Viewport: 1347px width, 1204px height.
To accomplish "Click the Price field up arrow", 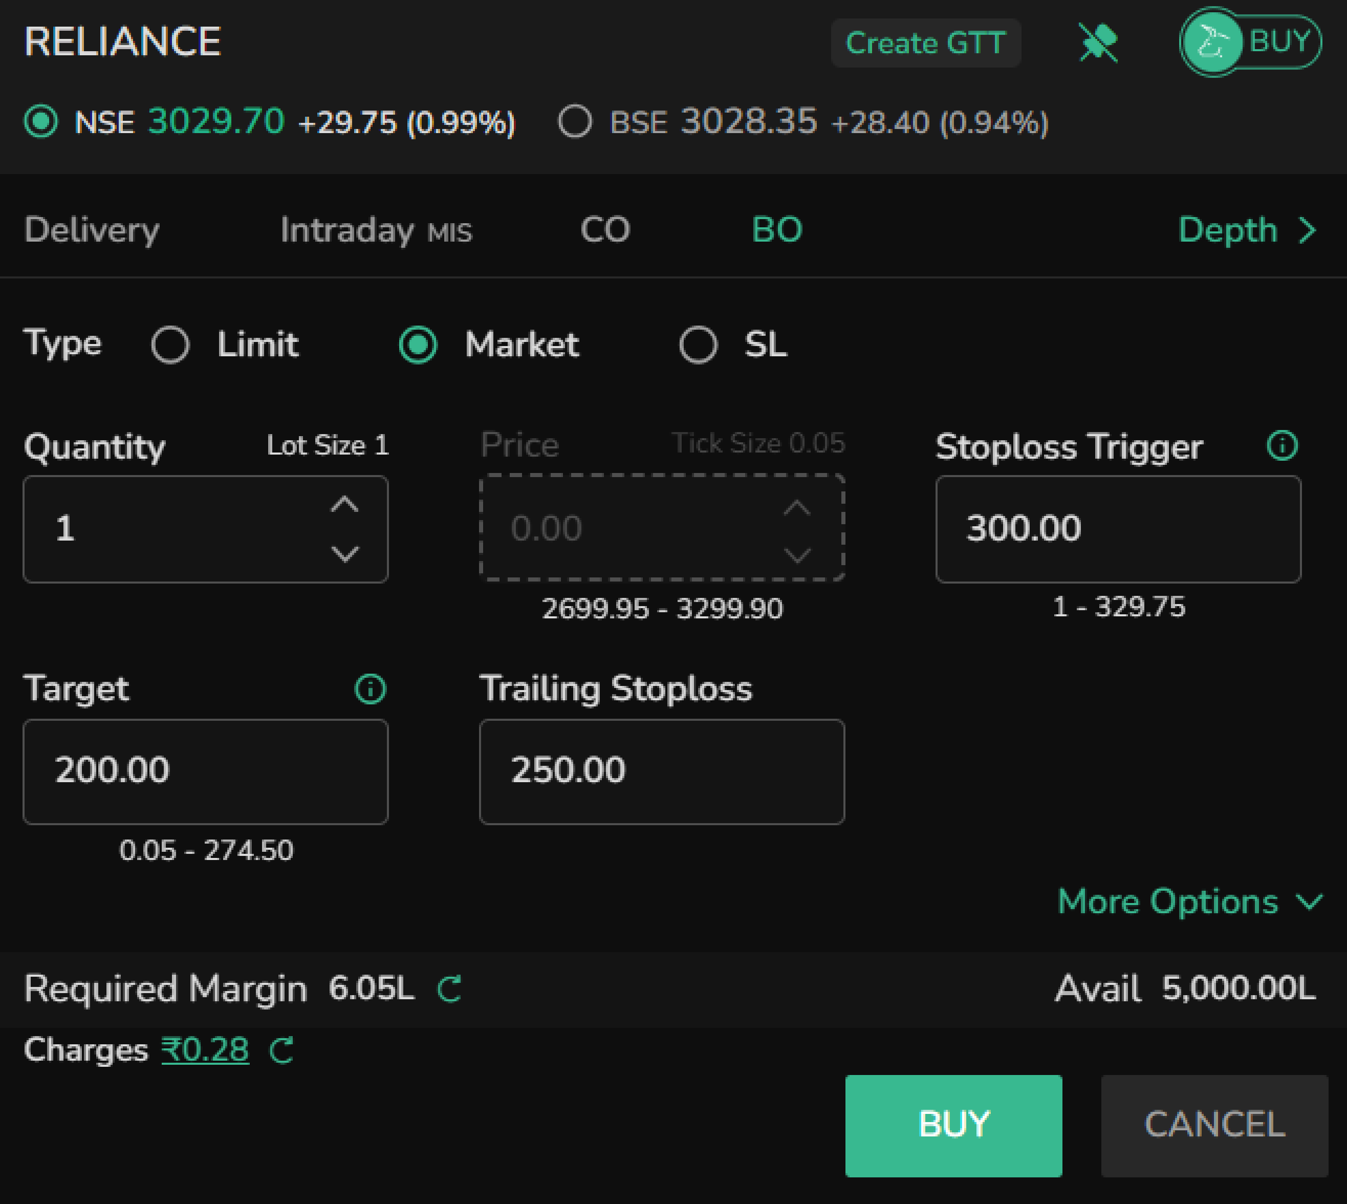I will 797,507.
